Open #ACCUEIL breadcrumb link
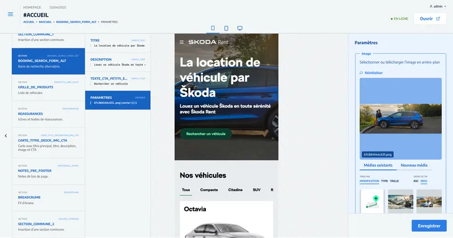The width and height of the screenshot is (453, 238). [45, 22]
